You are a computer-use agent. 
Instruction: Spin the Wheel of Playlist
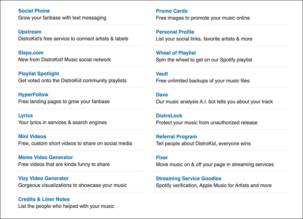click(176, 53)
